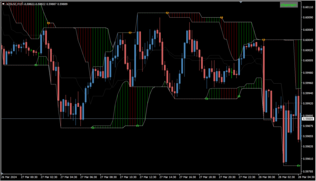Click the horizontal current price line
This screenshot has height=181, width=316.
(165, 119)
